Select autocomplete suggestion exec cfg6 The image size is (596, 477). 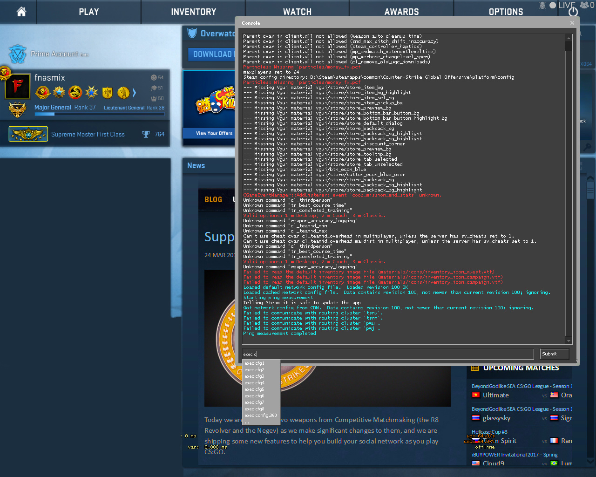[261, 396]
